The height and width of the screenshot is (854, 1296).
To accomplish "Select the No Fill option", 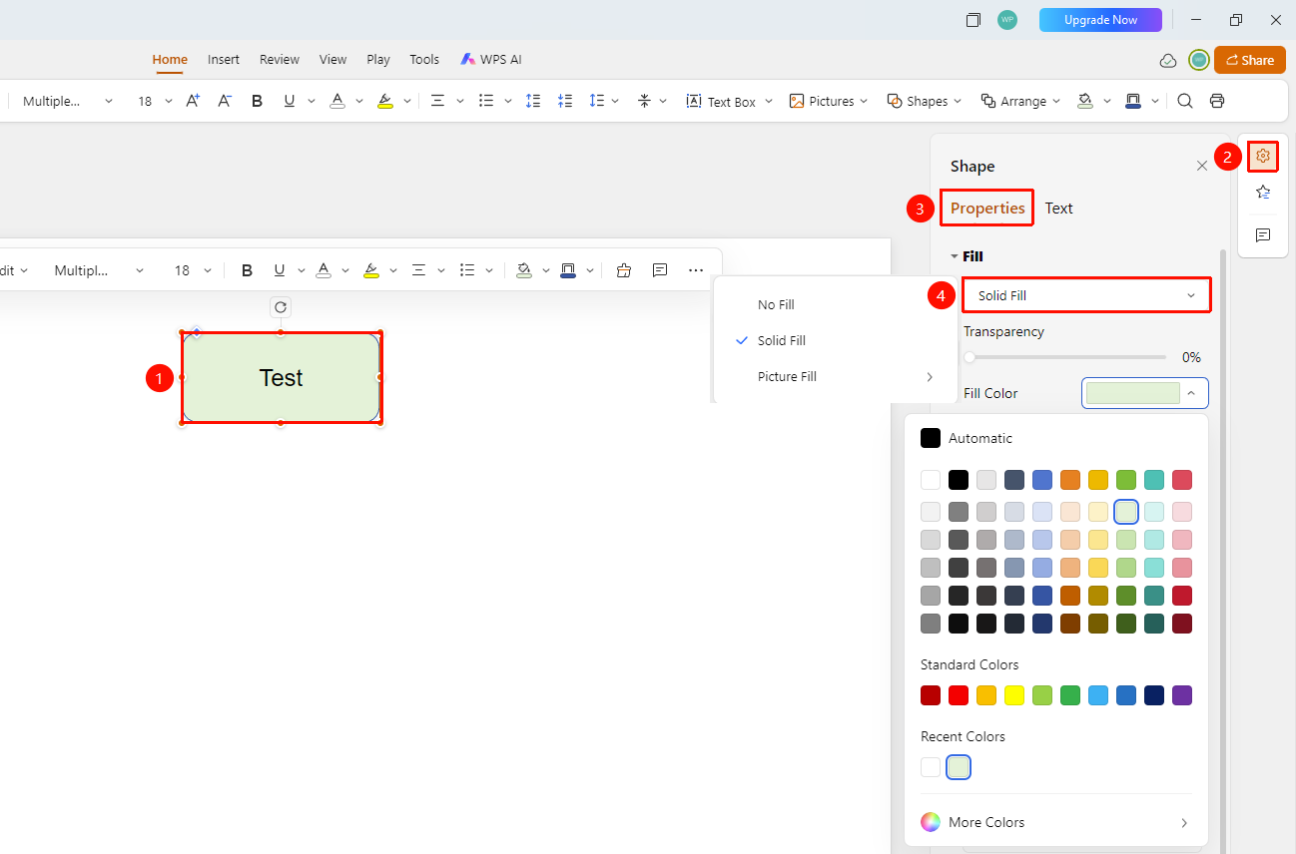I will click(776, 305).
